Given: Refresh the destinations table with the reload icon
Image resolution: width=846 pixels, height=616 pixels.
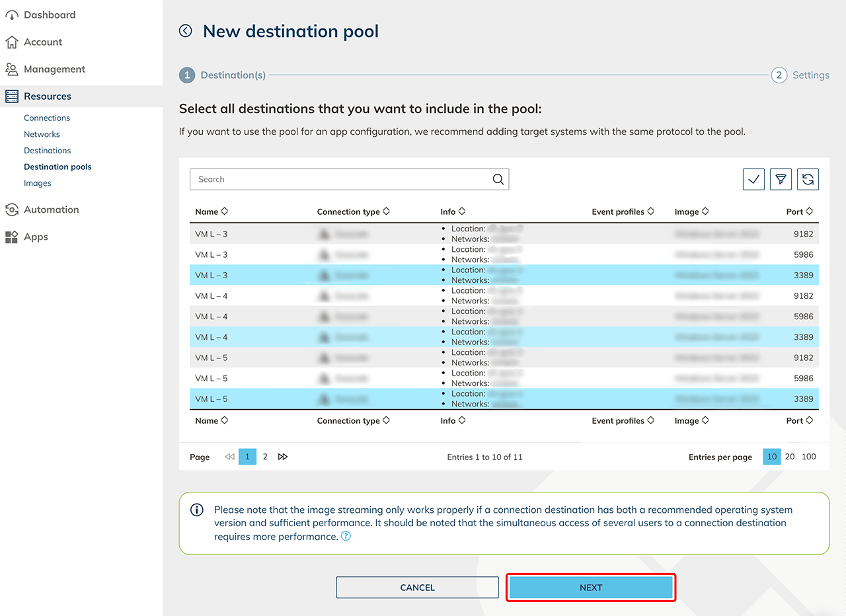Looking at the screenshot, I should pyautogui.click(x=808, y=179).
